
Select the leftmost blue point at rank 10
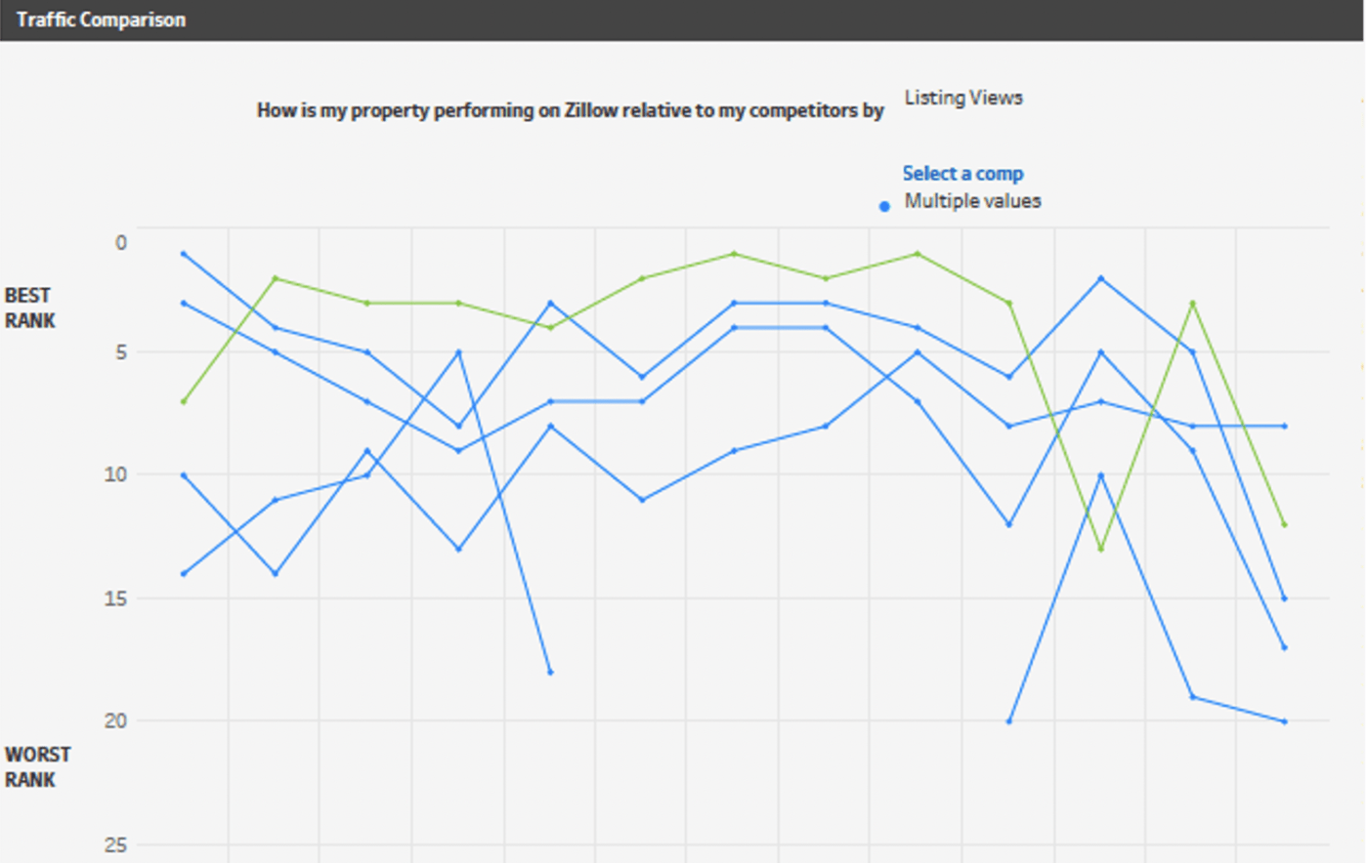click(184, 475)
